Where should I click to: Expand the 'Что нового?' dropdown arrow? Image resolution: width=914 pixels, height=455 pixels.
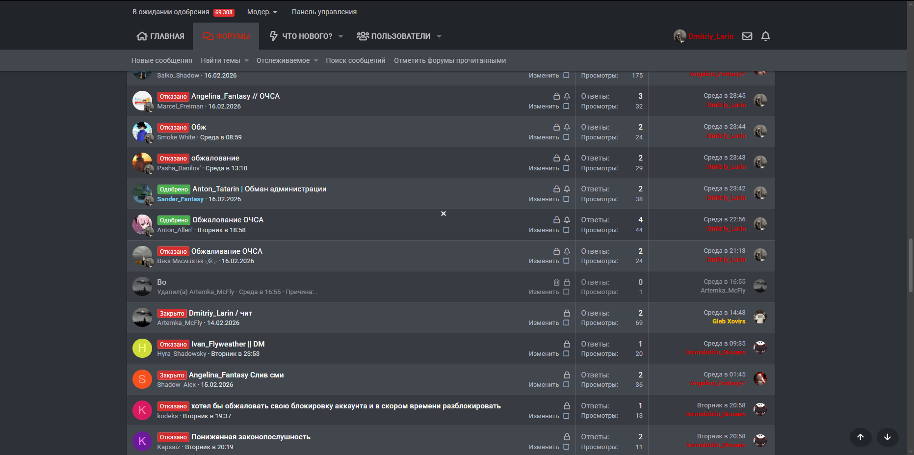340,36
